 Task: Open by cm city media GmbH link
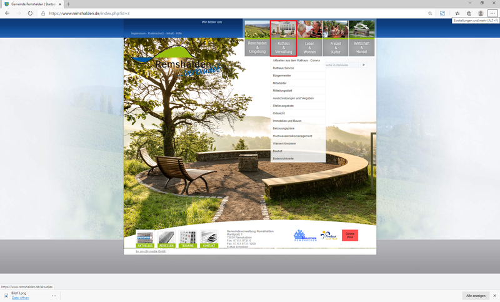click(151, 251)
